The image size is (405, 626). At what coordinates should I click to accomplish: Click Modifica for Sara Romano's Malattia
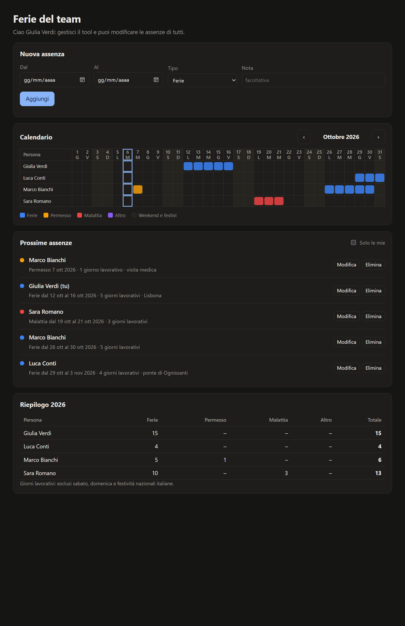click(346, 316)
